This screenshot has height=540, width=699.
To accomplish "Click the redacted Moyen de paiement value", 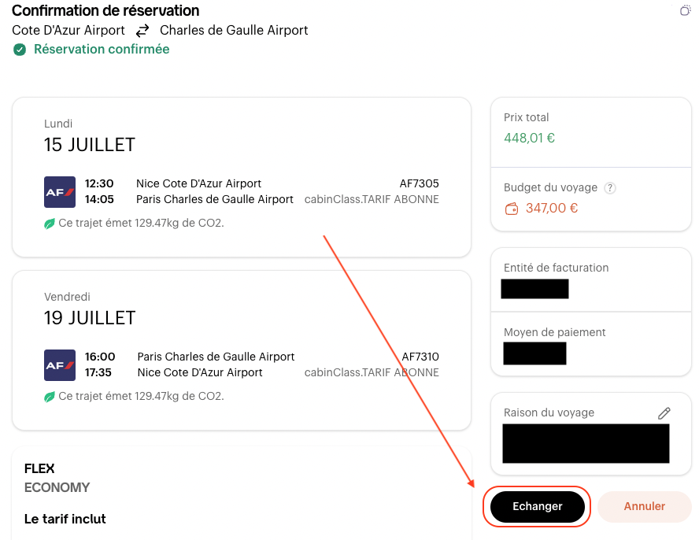I will click(x=534, y=353).
